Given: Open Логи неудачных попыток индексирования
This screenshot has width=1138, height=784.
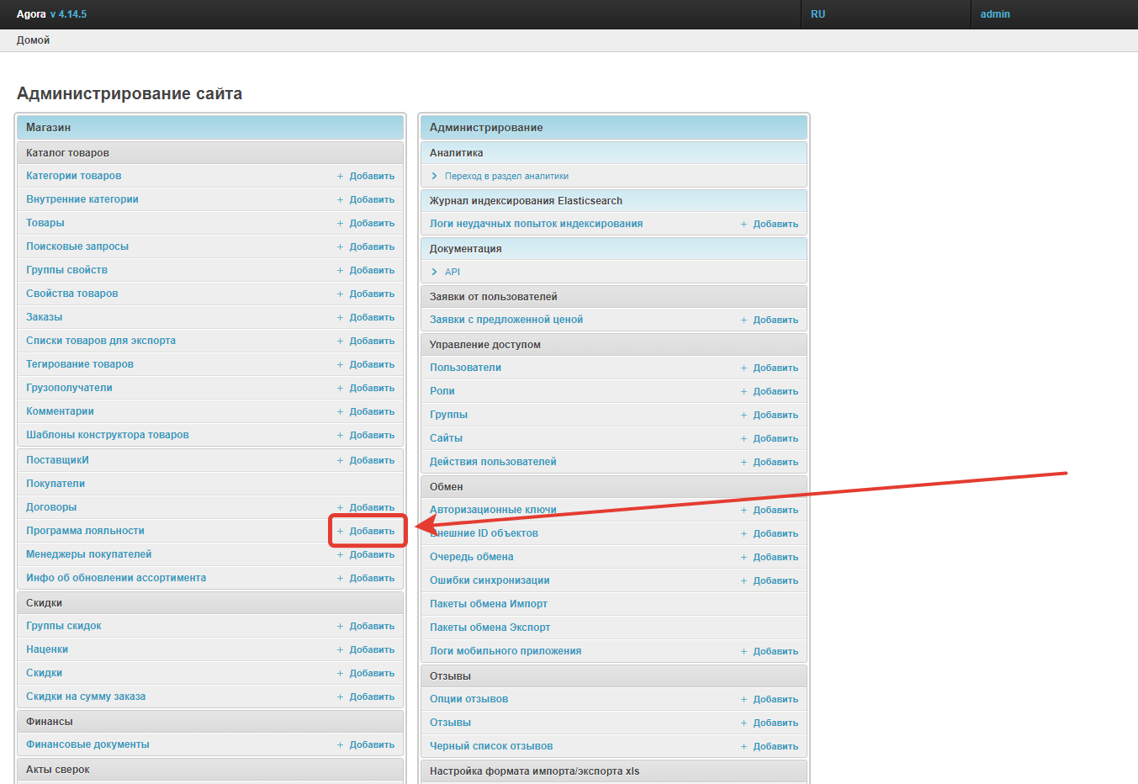Looking at the screenshot, I should click(x=536, y=224).
